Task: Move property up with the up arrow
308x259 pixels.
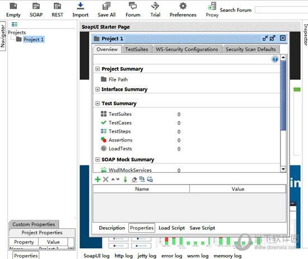Action: tap(113, 180)
